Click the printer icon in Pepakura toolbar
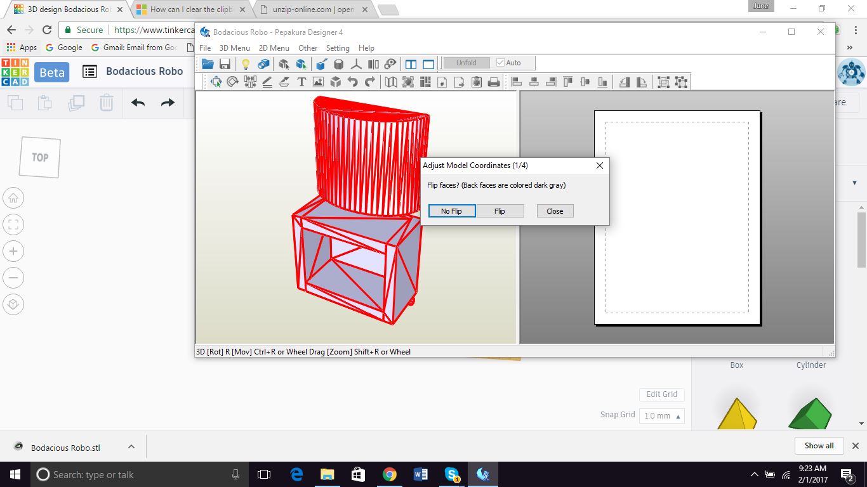867x487 pixels. point(494,82)
